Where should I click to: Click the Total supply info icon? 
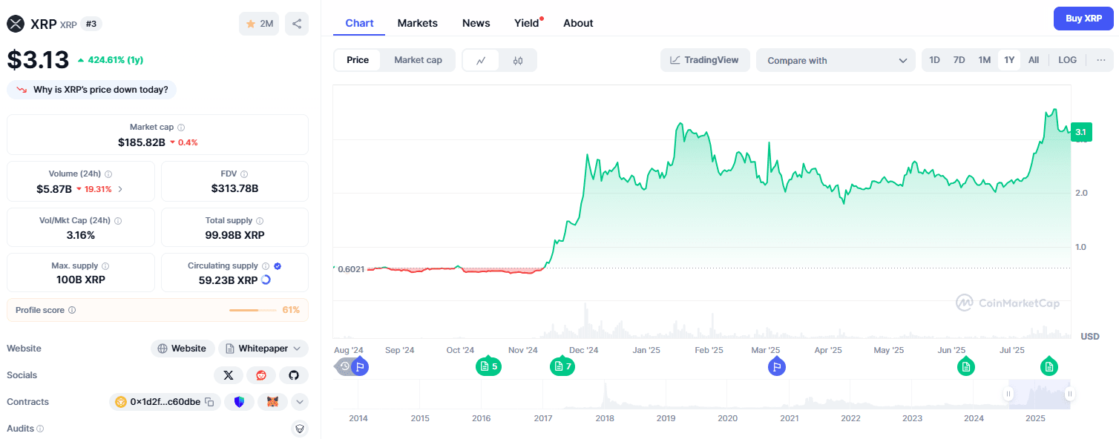tap(260, 221)
